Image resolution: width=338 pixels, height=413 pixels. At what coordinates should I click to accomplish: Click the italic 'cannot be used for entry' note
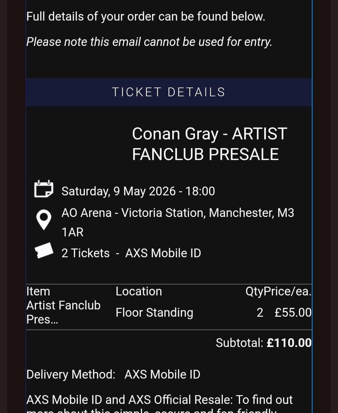click(149, 42)
